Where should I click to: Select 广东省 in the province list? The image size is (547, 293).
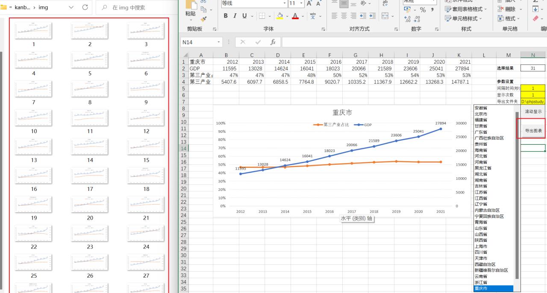point(481,132)
